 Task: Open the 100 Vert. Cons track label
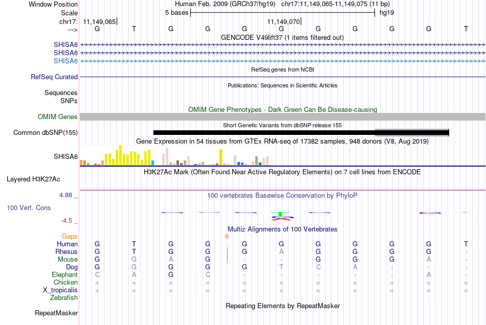click(x=29, y=207)
